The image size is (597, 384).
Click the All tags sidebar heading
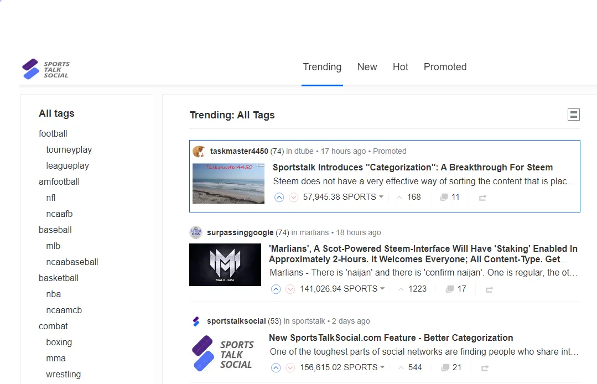[x=56, y=113]
